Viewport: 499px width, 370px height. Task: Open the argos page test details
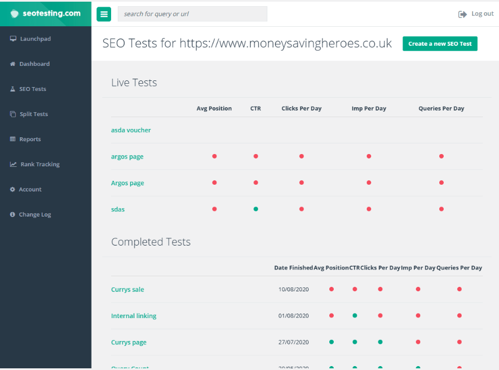pyautogui.click(x=127, y=156)
